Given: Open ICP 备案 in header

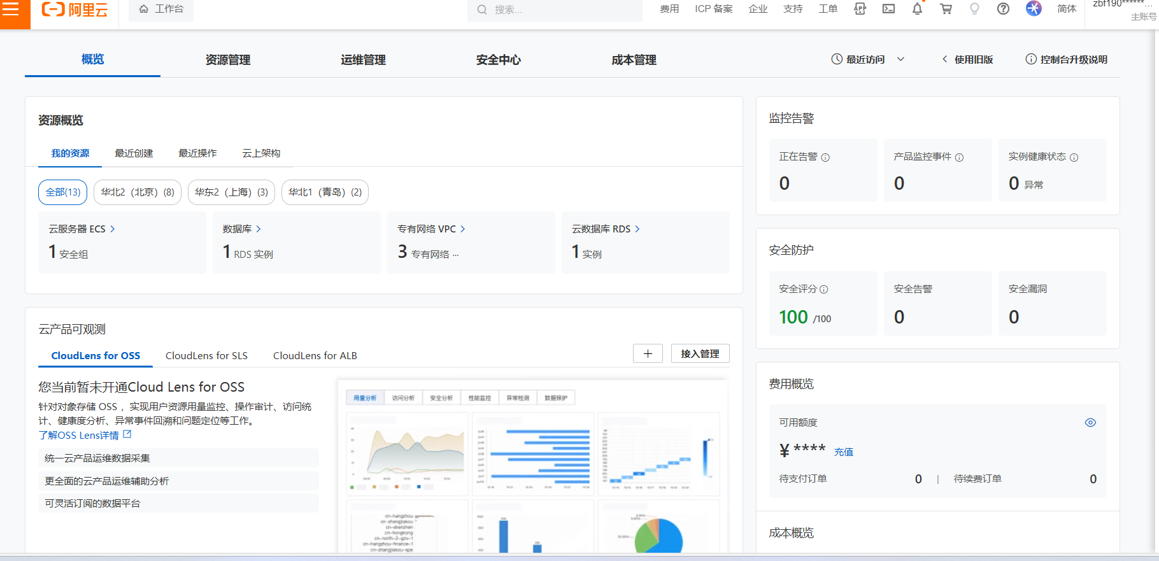Looking at the screenshot, I should [x=714, y=9].
